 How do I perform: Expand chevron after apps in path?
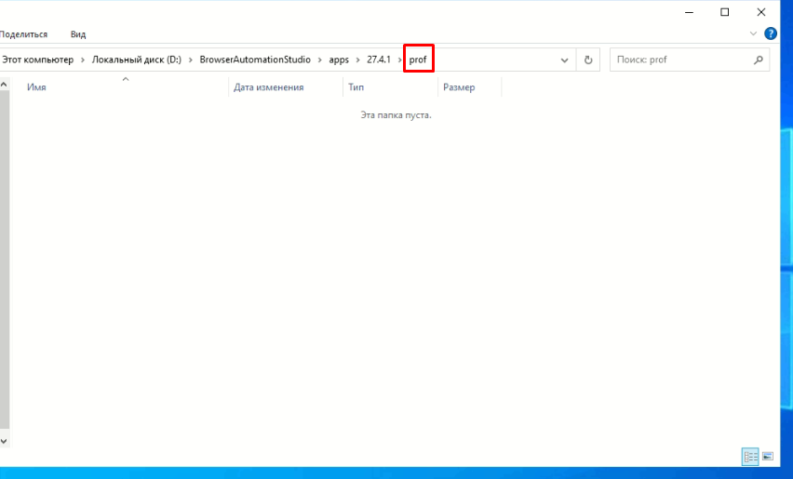pos(357,60)
